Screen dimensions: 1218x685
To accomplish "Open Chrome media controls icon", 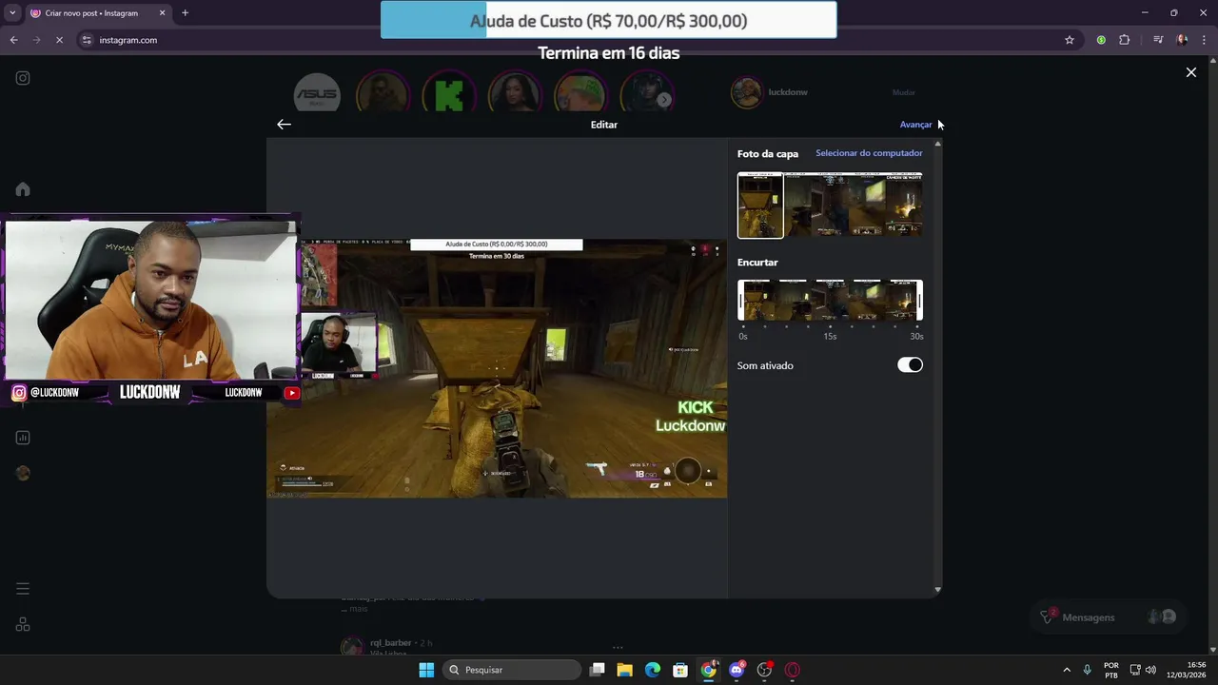I will click(x=1158, y=40).
